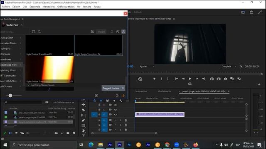Open the Archivo menu

point(6,7)
